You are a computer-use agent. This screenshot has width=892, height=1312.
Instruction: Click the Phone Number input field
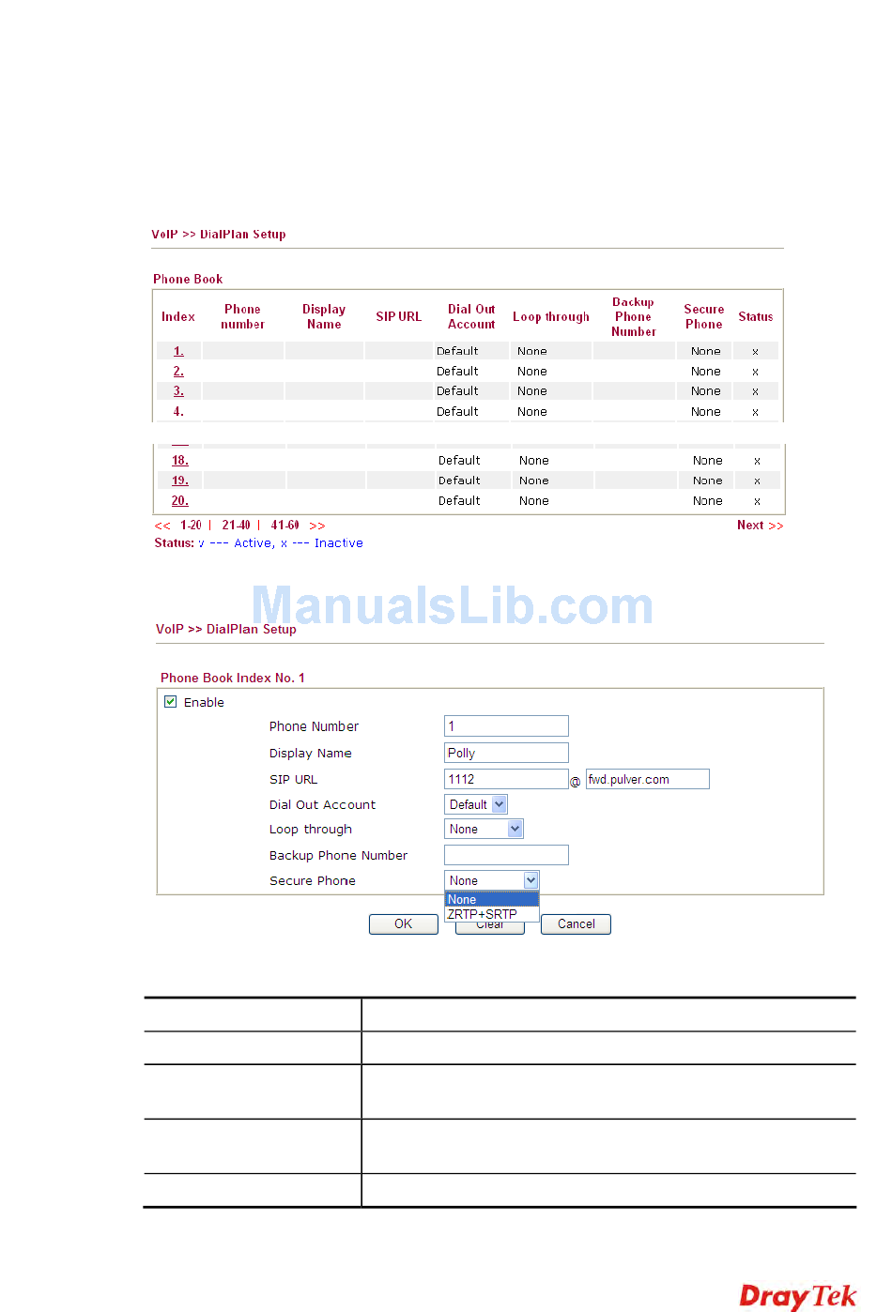click(506, 726)
